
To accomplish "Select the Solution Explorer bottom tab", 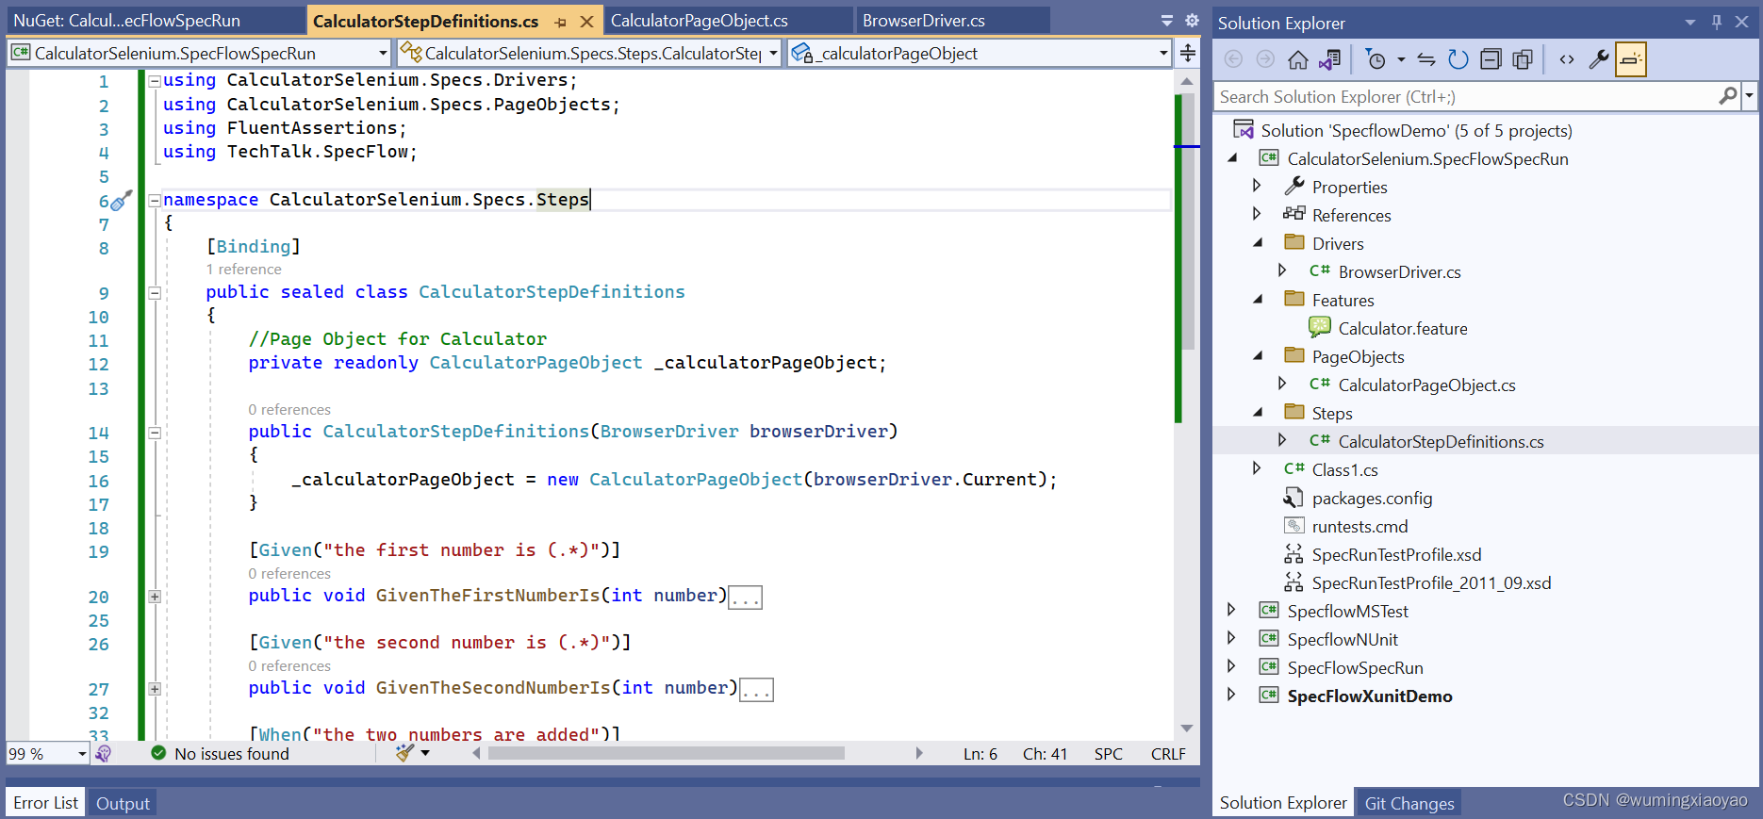I will [1283, 803].
